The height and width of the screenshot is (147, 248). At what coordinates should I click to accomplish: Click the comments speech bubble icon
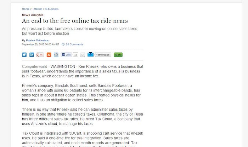tap(63, 45)
